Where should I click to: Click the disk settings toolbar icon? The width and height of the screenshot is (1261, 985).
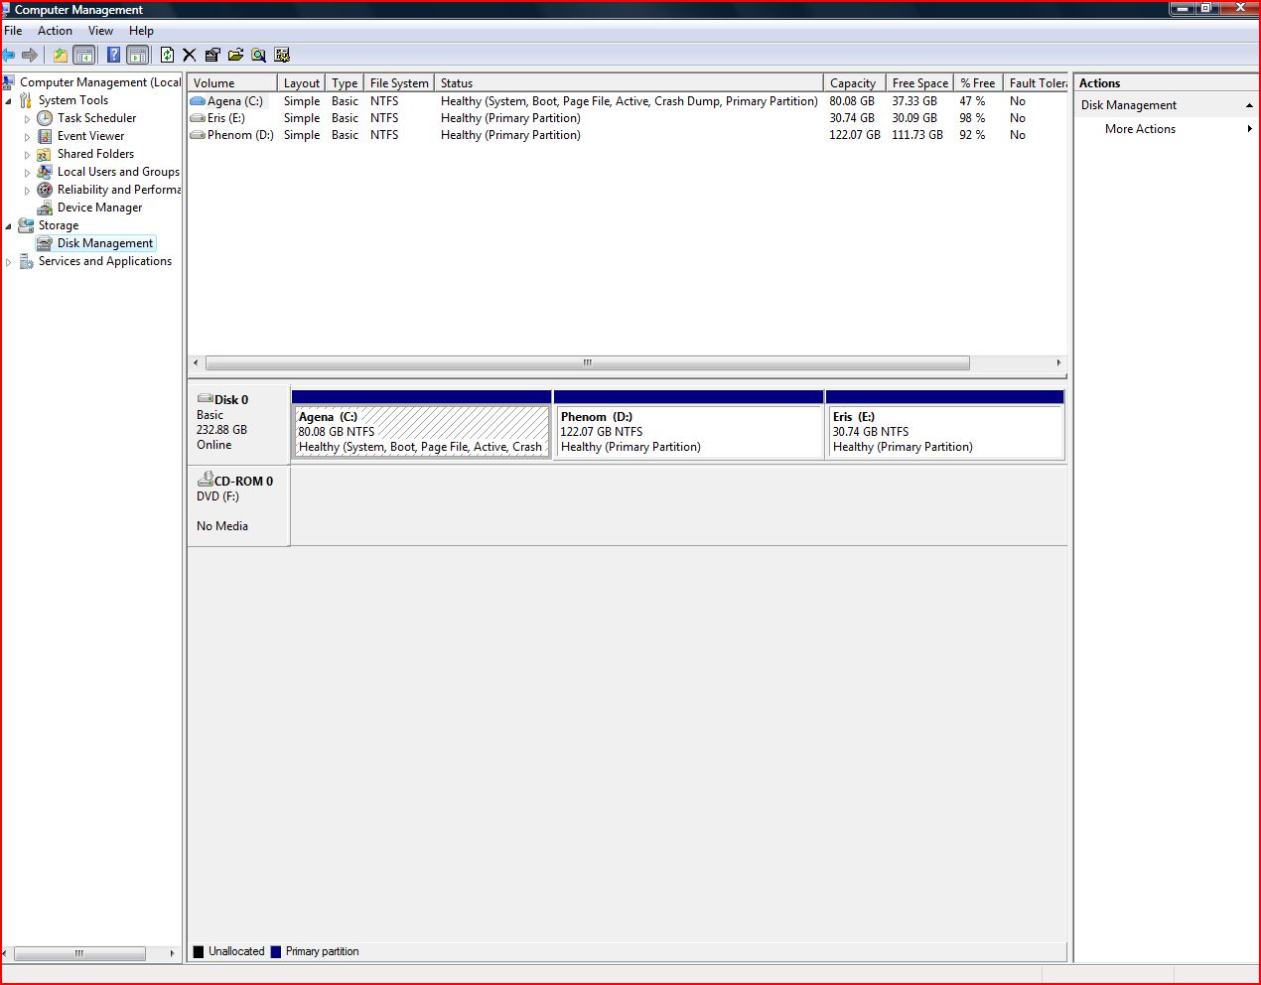pyautogui.click(x=282, y=55)
